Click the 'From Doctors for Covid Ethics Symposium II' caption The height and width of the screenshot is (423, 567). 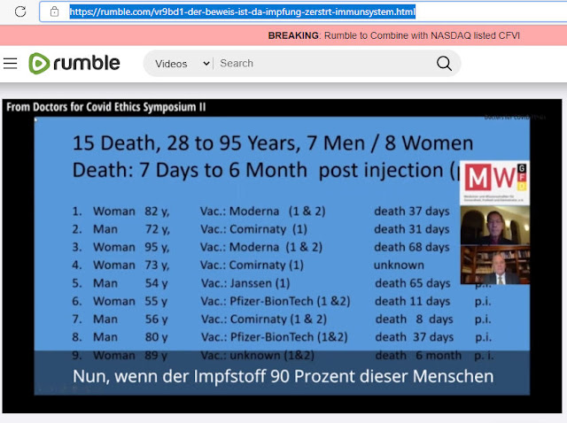[106, 107]
